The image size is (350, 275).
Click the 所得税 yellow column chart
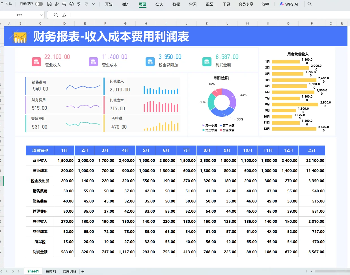point(161,126)
